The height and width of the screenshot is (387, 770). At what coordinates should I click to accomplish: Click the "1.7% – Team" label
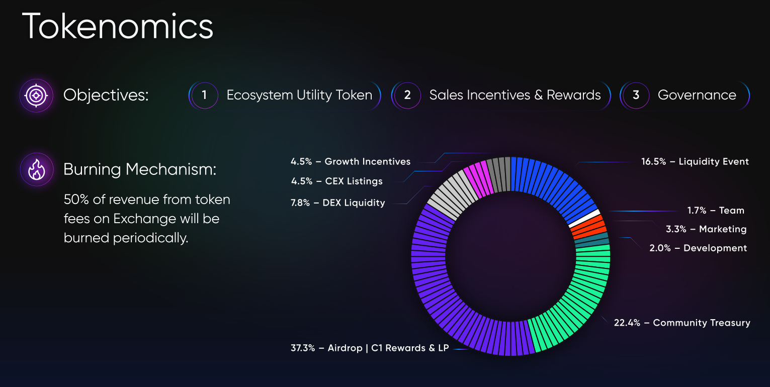pyautogui.click(x=716, y=210)
